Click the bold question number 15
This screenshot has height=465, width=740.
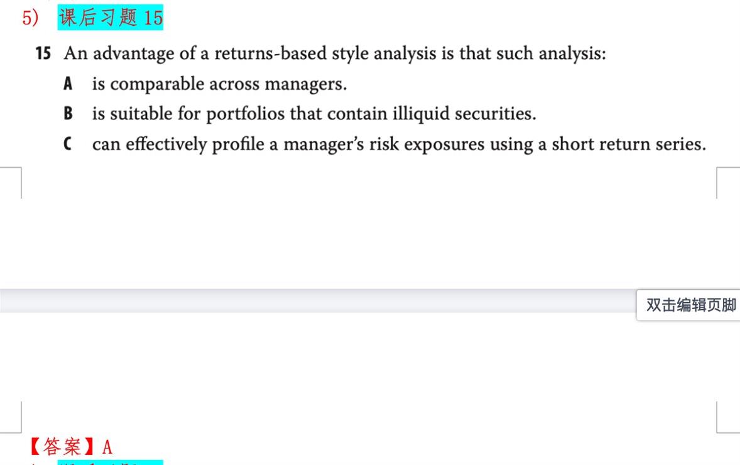(x=43, y=53)
